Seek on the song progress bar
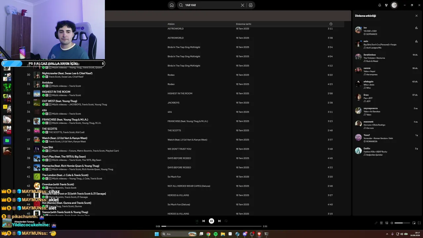423x238 pixels. (211, 226)
